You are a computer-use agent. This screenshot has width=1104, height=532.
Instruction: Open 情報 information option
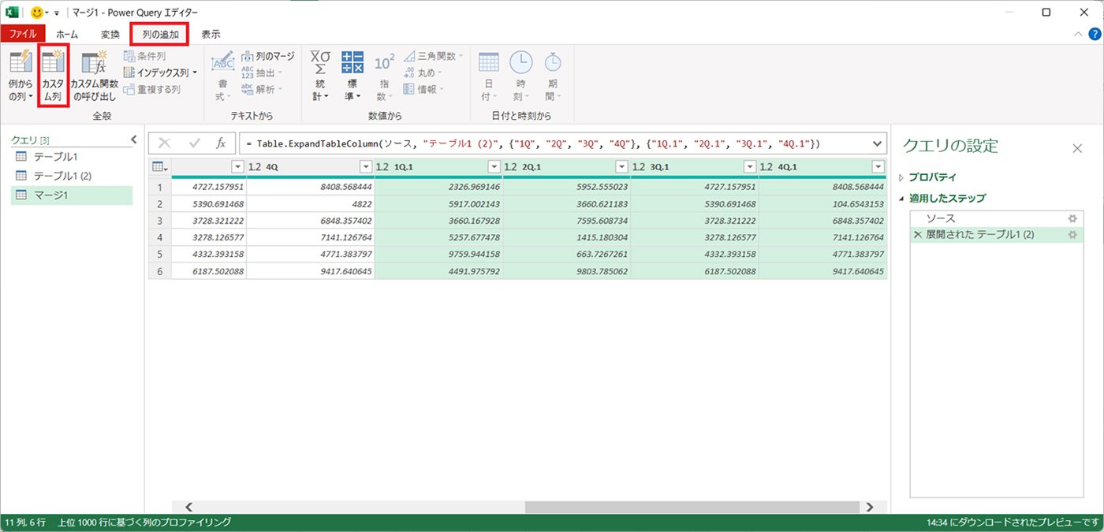point(423,89)
